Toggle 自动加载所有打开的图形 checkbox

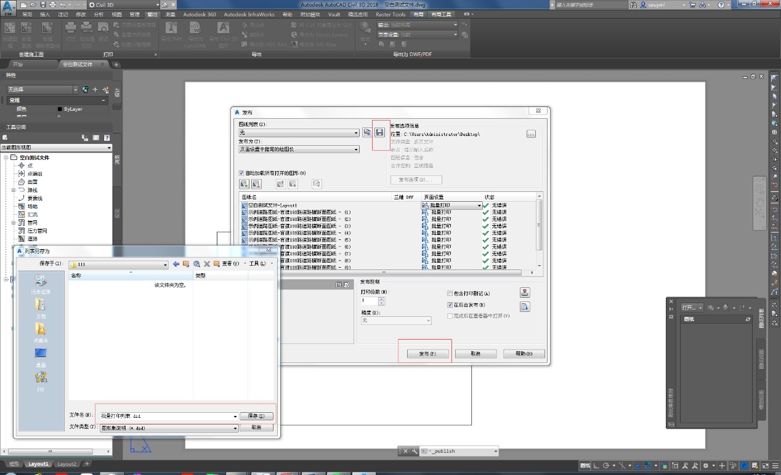point(242,173)
